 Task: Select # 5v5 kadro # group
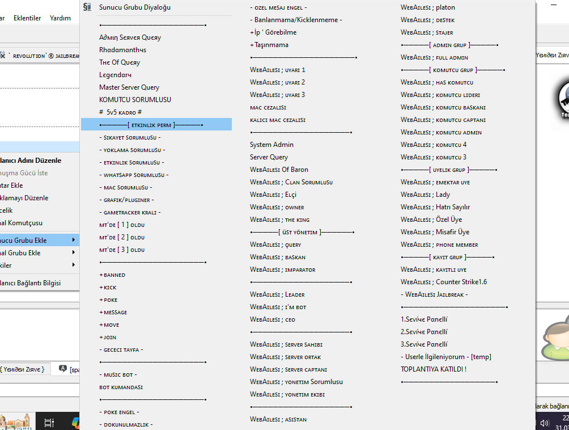tap(120, 112)
